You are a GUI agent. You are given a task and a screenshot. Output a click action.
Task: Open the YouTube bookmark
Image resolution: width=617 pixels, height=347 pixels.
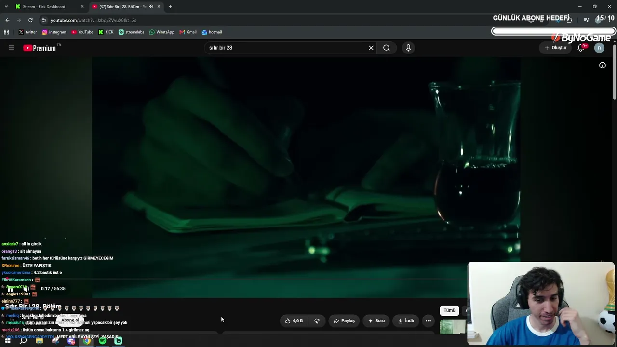(82, 32)
